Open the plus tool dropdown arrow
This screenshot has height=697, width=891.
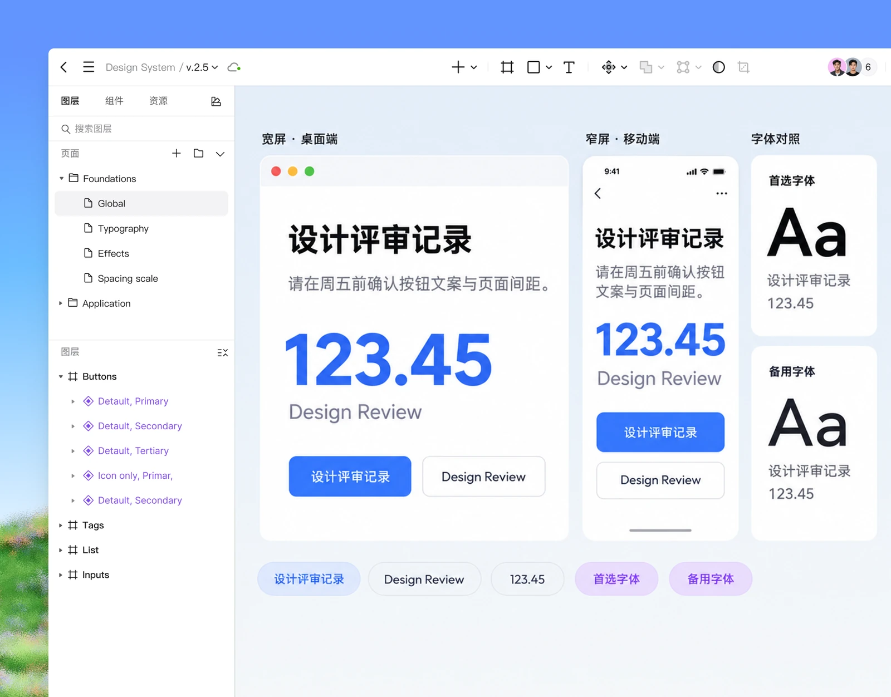pos(474,67)
